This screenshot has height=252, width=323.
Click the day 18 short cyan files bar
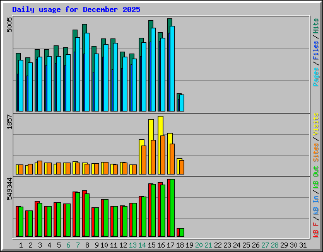pos(182,103)
